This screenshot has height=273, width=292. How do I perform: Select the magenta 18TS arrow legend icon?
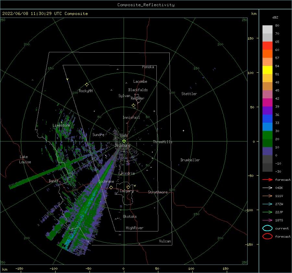[x=267, y=220]
